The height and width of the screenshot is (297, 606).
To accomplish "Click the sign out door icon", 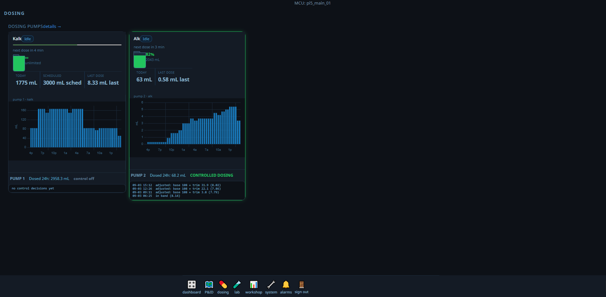I will click(302, 284).
